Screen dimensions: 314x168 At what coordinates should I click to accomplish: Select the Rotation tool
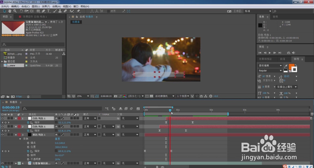tap(21, 11)
